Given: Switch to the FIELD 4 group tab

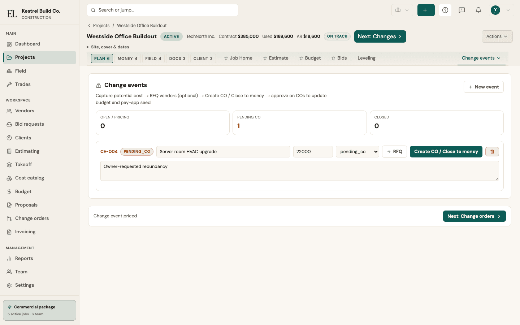Looking at the screenshot, I should pos(153,58).
